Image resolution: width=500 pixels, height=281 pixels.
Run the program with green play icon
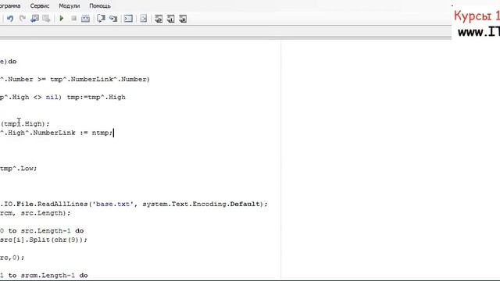62,19
